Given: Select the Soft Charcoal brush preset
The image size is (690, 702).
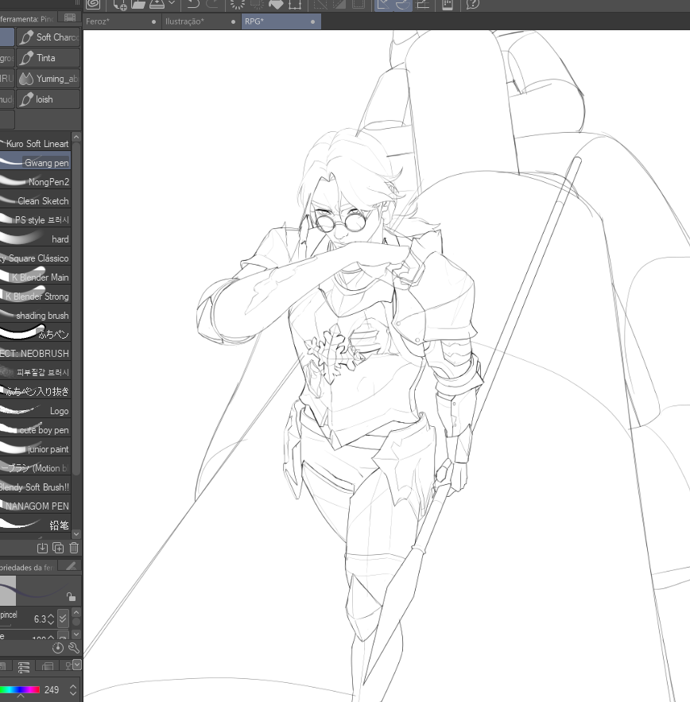Looking at the screenshot, I should 48,37.
